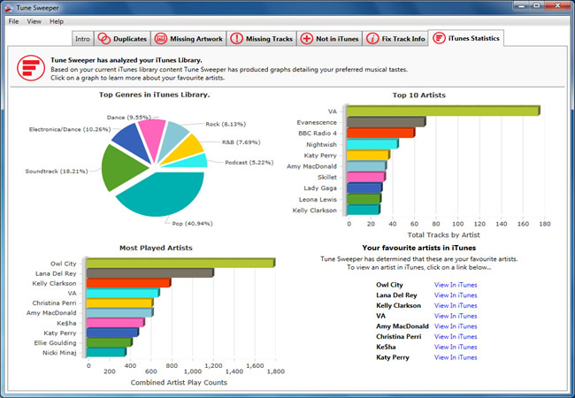Click the Christina Perri bar in Most Played
Screen dimensions: 575x398
tap(119, 302)
